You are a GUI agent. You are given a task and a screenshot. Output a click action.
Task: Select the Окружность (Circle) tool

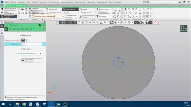[70, 9]
